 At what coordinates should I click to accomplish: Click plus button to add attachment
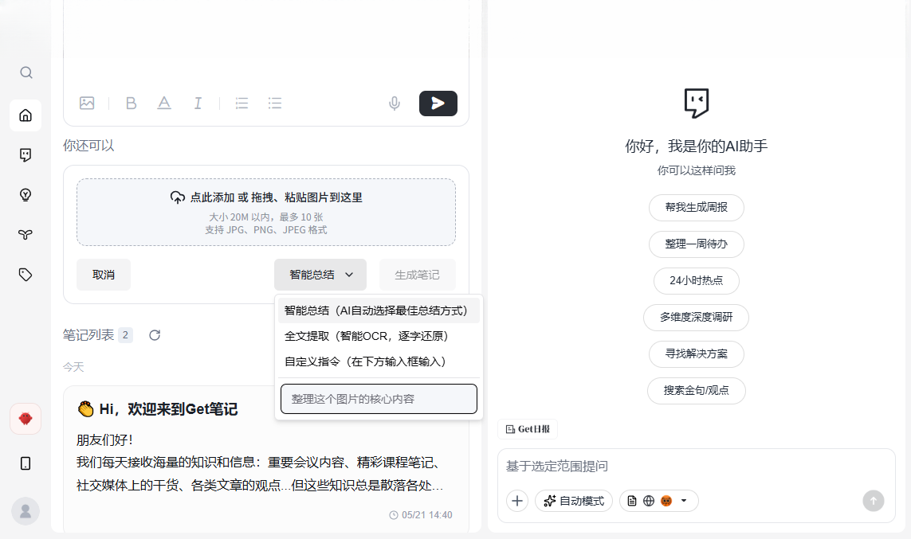(517, 501)
